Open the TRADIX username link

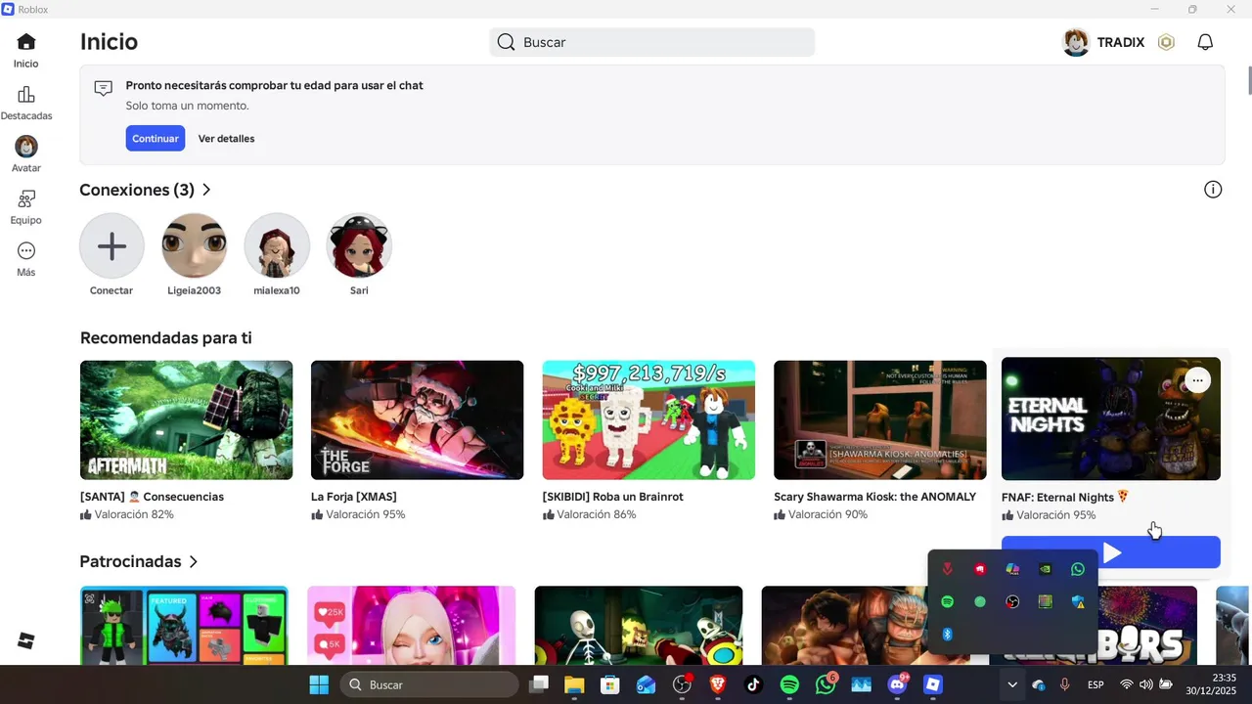tap(1120, 42)
